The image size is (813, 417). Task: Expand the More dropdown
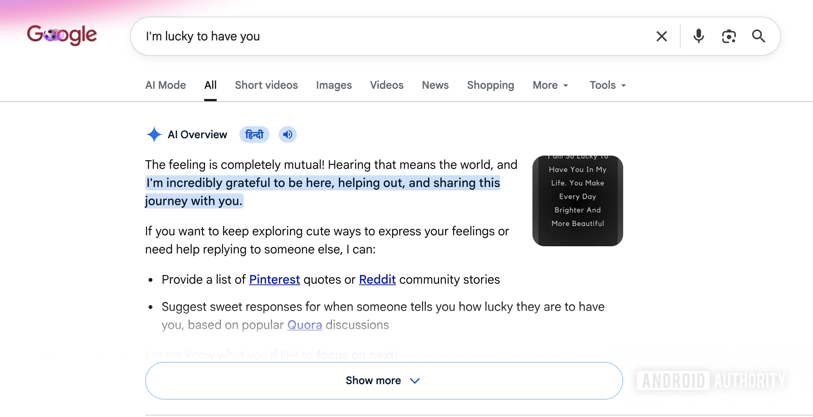tap(551, 85)
